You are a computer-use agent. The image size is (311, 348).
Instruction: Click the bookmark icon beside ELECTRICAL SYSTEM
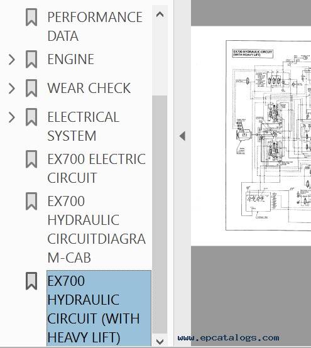tap(31, 117)
